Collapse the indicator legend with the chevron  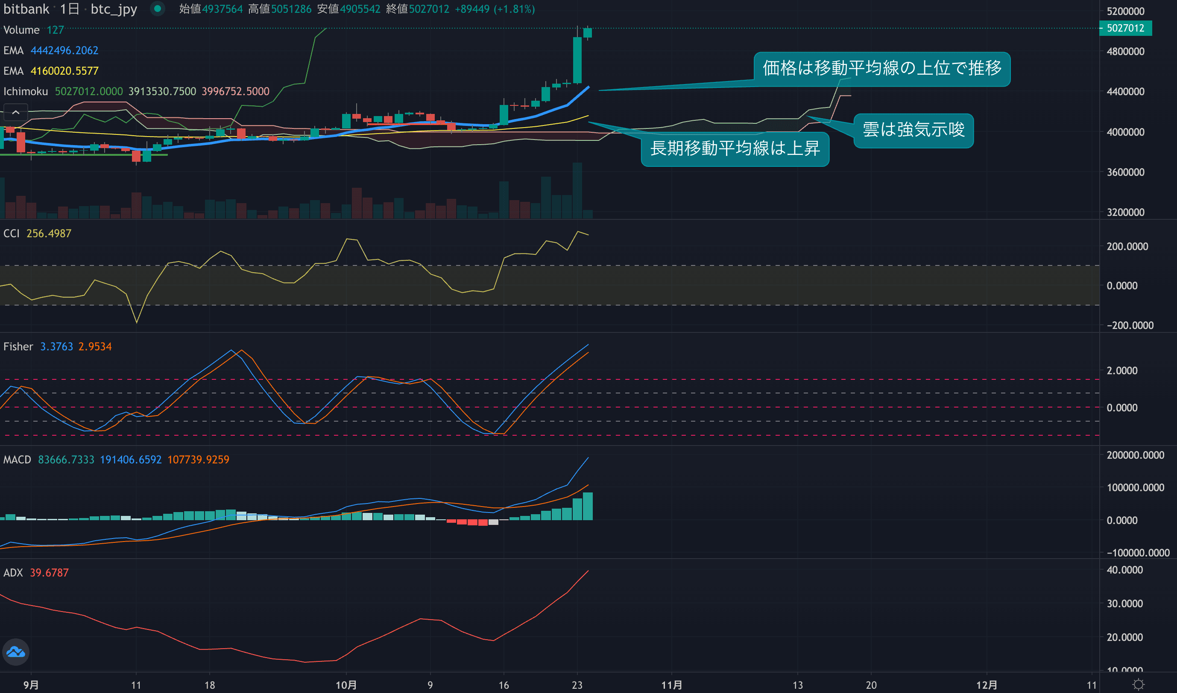click(x=15, y=112)
